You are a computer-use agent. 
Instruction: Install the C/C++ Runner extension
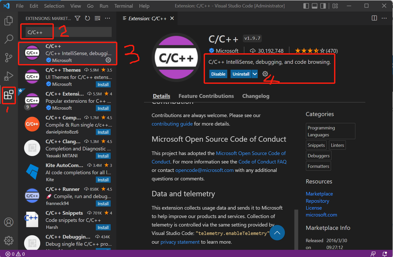pos(103,203)
